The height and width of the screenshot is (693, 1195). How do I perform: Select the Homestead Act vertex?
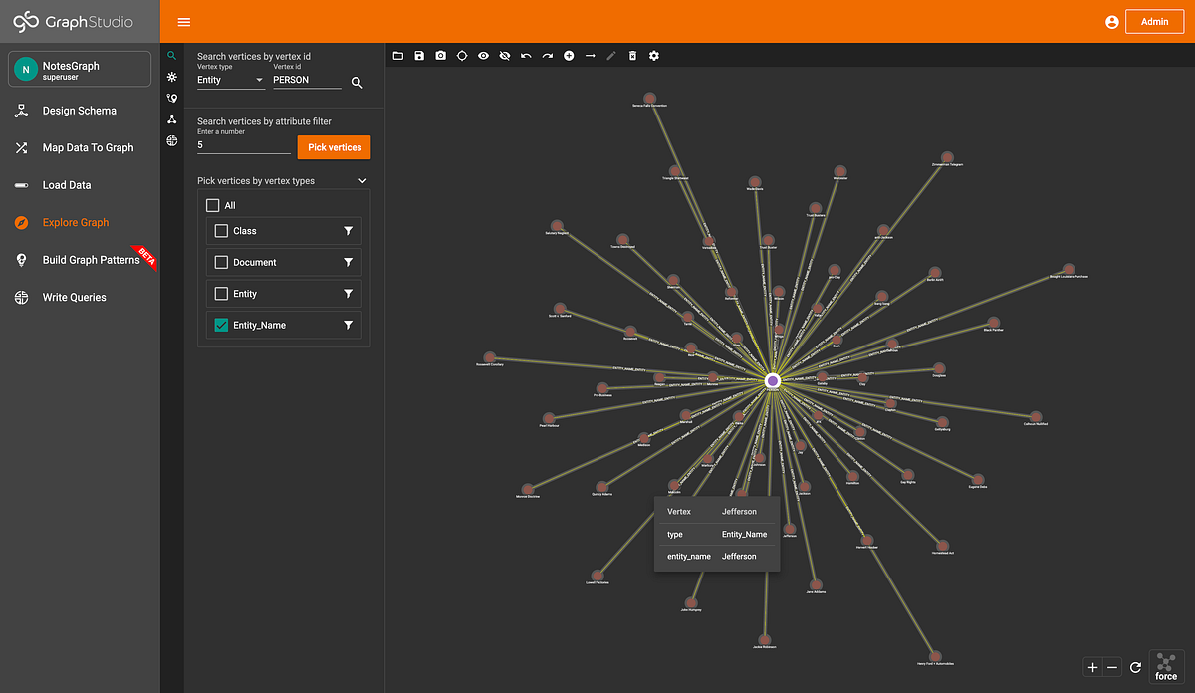[x=943, y=545]
